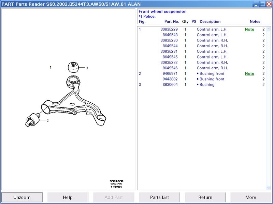
Task: Click the parts list scroll up arrow
Action: 268,29
